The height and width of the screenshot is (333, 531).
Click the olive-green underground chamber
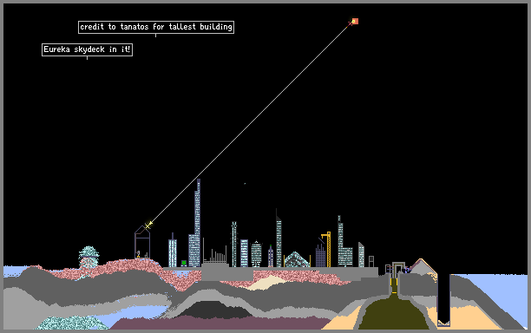pyautogui.click(x=393, y=312)
